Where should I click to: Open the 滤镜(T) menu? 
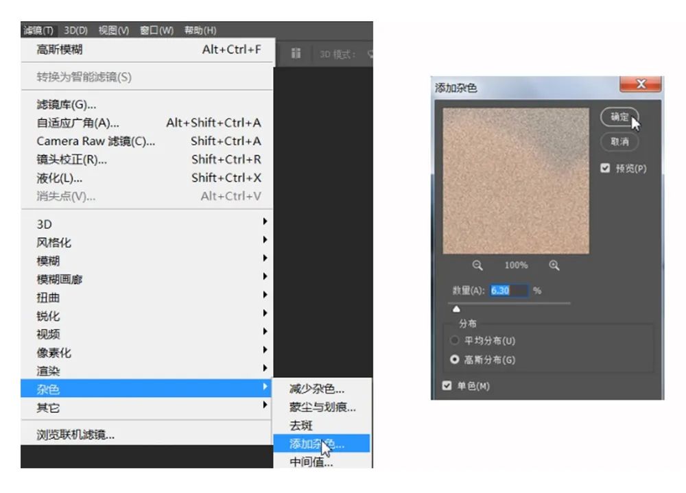click(x=38, y=30)
